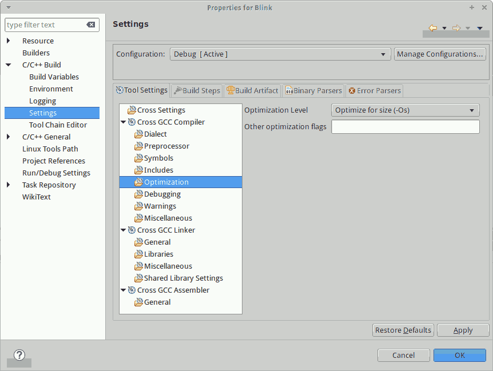Click the Restore Defaults button
493x371 pixels.
(x=403, y=330)
